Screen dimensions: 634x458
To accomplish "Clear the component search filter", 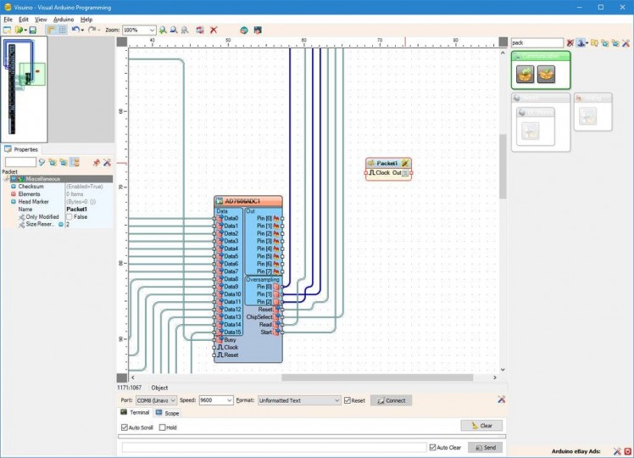I will tap(570, 42).
